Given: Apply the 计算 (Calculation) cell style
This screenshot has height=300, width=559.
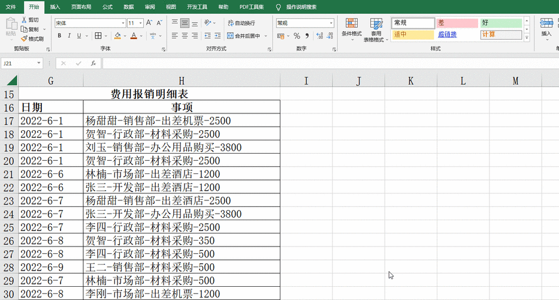Looking at the screenshot, I should click(x=501, y=35).
